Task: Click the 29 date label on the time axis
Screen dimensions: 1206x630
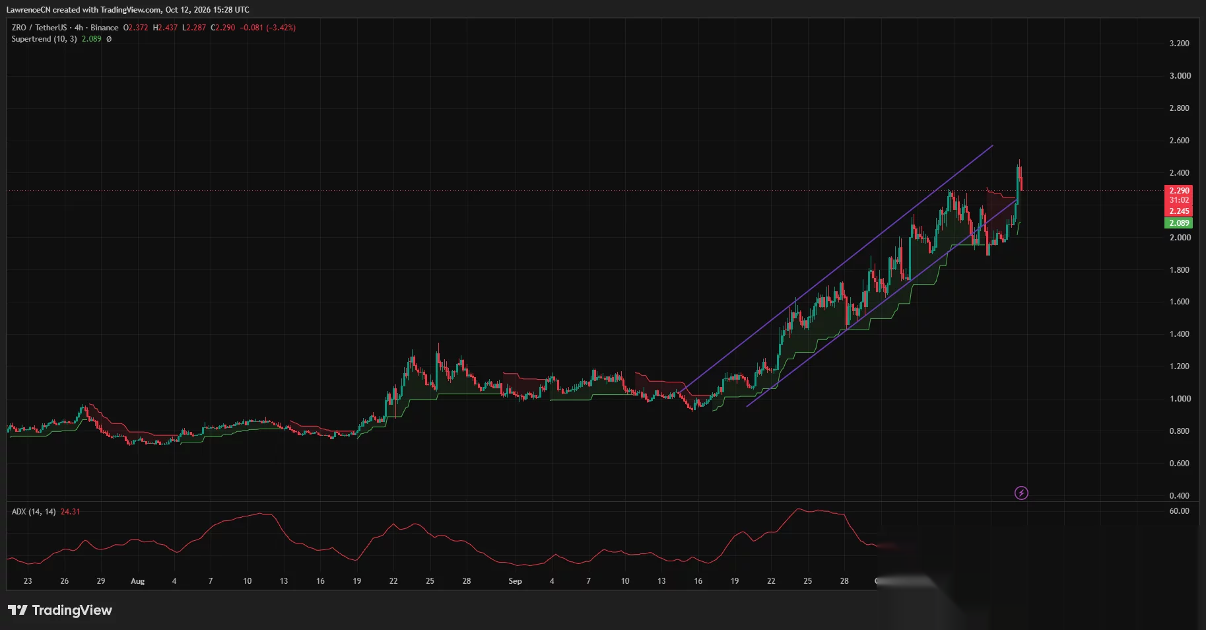Action: coord(101,581)
